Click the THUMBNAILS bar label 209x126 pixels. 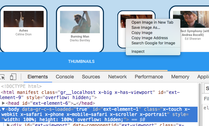point(81,62)
